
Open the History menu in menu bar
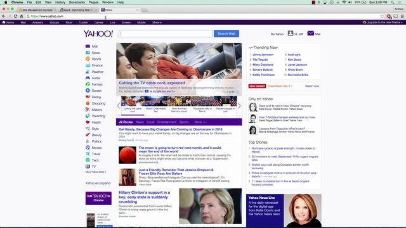click(60, 3)
